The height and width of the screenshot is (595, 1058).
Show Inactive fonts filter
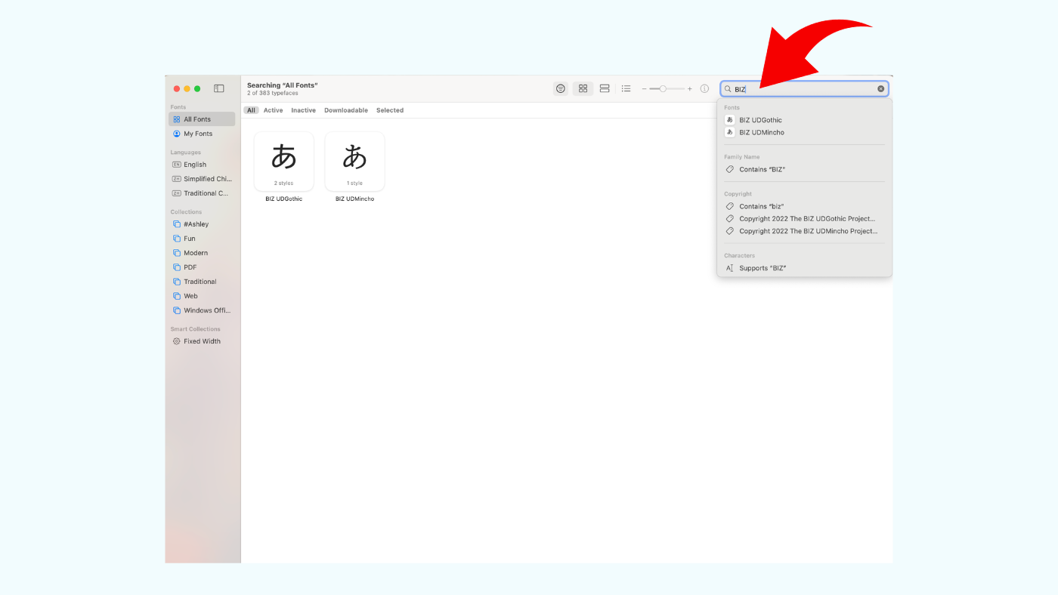click(x=303, y=110)
